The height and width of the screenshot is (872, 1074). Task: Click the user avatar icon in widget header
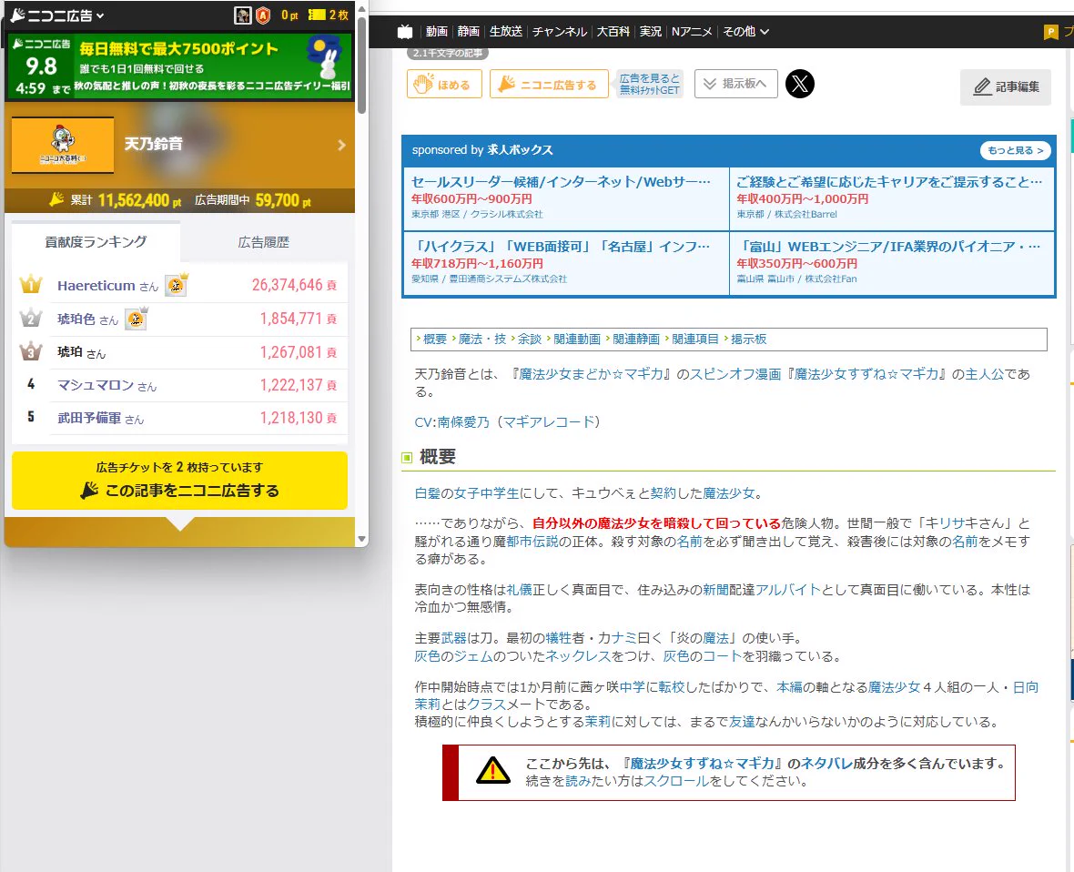pos(242,15)
